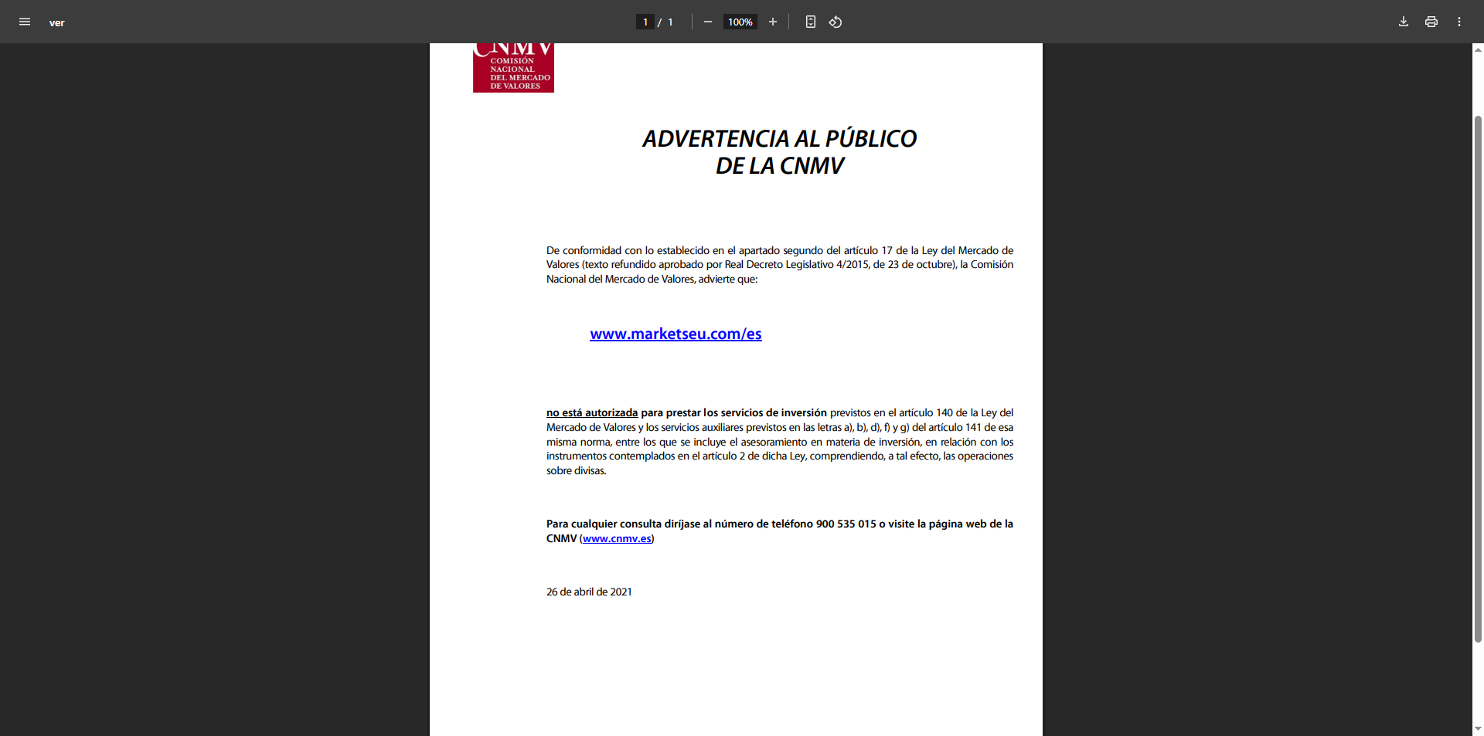Click the fit to page icon

coord(810,22)
